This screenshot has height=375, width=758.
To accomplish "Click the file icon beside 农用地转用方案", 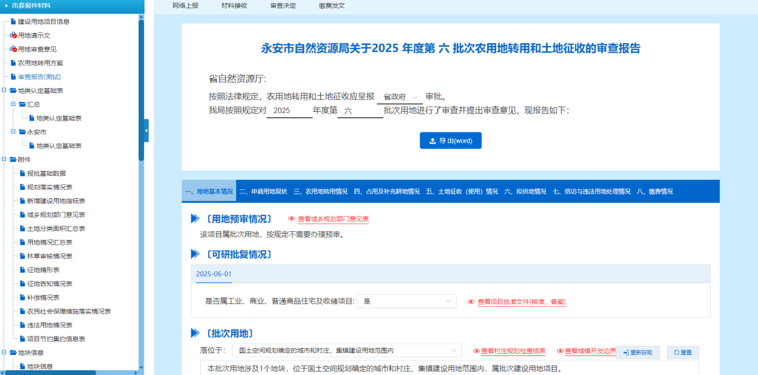I will click(13, 63).
